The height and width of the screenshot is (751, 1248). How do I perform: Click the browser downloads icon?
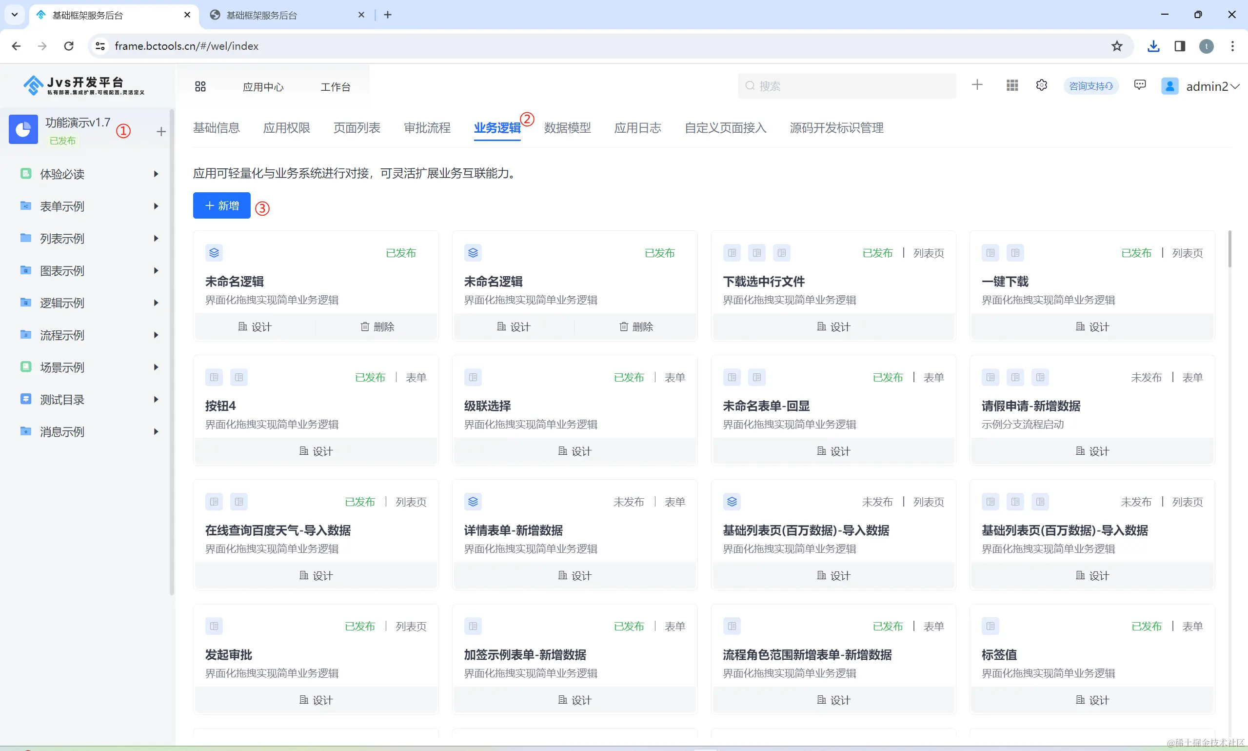(x=1153, y=46)
